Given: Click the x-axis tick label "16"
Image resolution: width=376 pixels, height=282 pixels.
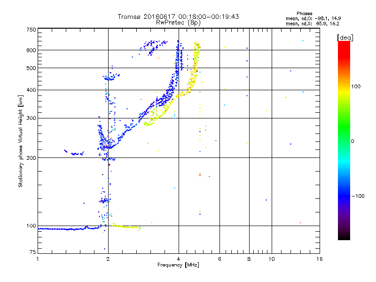Looking at the screenshot, I should 320,259.
